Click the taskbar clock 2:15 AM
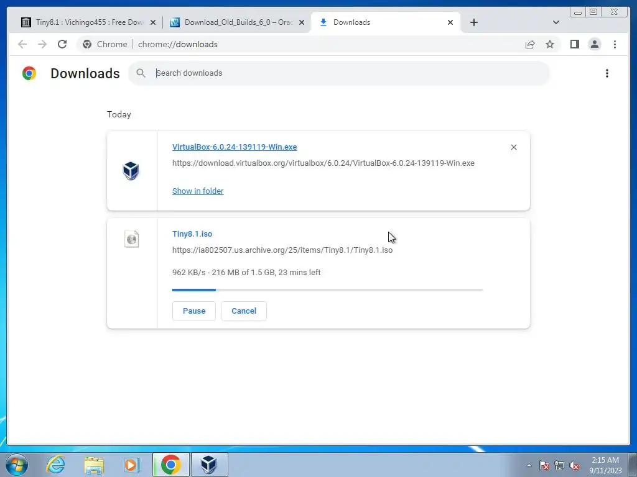Image resolution: width=637 pixels, height=477 pixels. pos(605,465)
